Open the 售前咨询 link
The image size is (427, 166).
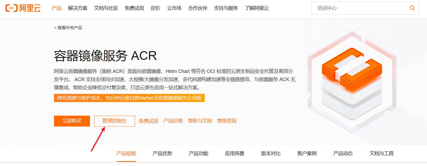pyautogui.click(x=227, y=121)
